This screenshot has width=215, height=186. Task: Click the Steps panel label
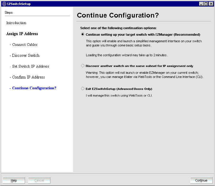[x=9, y=12]
